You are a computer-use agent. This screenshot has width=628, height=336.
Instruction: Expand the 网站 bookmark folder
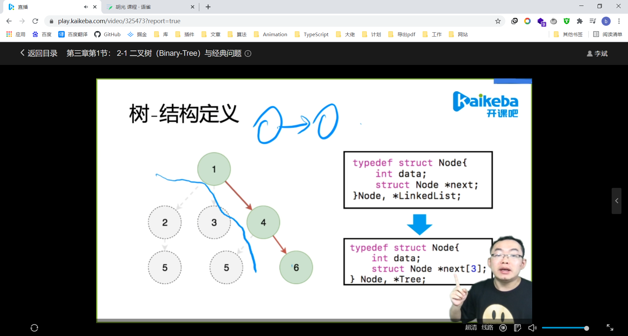458,34
